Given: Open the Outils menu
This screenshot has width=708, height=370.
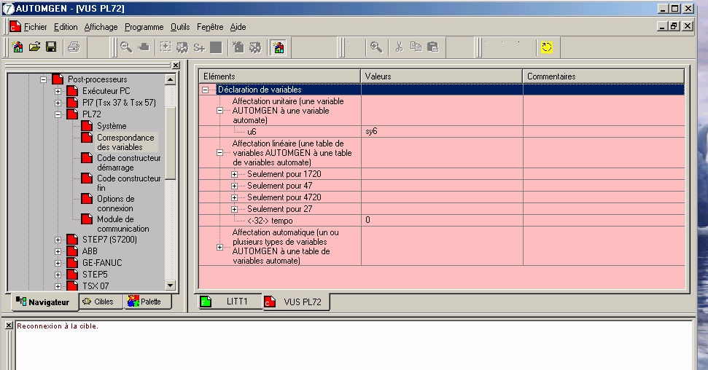Looking at the screenshot, I should tap(180, 27).
